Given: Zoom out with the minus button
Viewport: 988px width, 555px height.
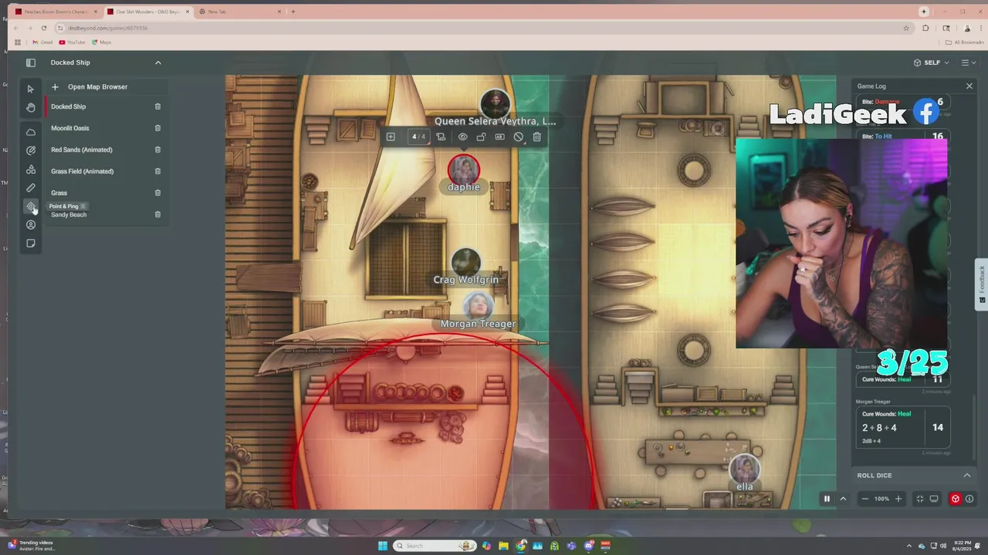Looking at the screenshot, I should coord(864,499).
